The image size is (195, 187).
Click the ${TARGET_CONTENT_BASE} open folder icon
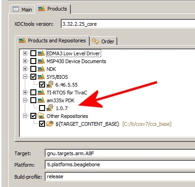point(50,123)
